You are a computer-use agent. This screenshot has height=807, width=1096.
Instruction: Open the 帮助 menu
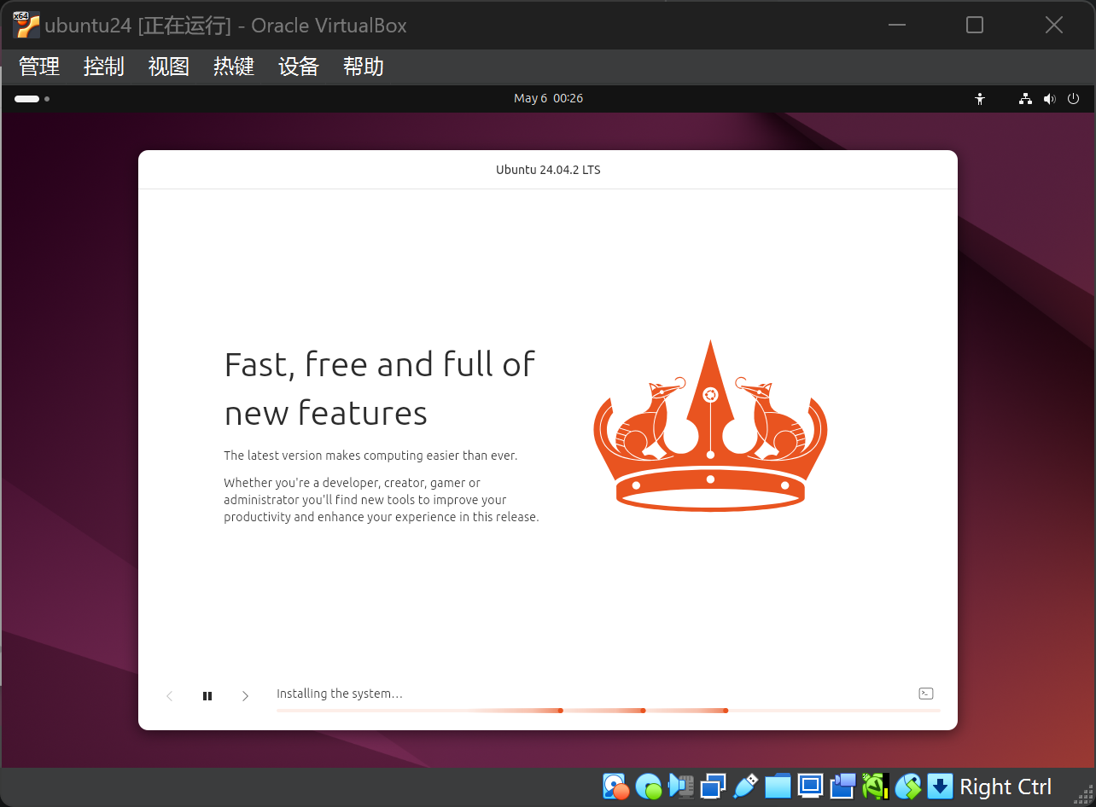[364, 67]
